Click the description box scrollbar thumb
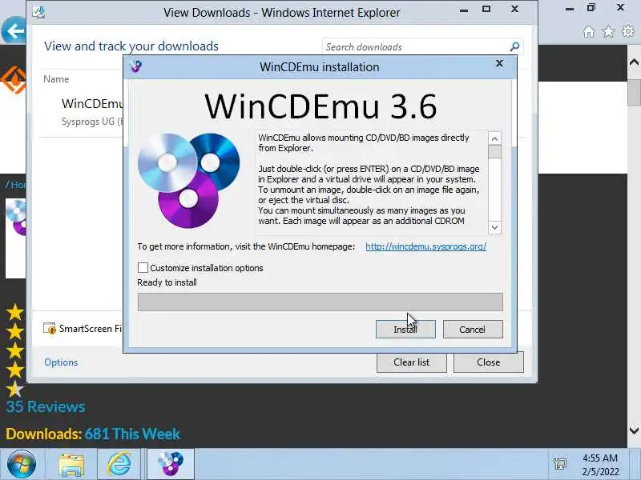 (494, 152)
